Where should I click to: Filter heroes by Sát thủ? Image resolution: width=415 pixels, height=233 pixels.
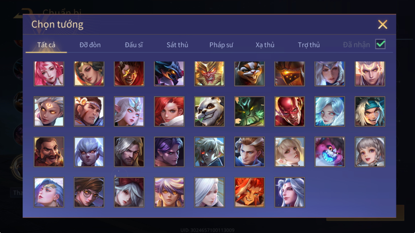click(x=177, y=45)
